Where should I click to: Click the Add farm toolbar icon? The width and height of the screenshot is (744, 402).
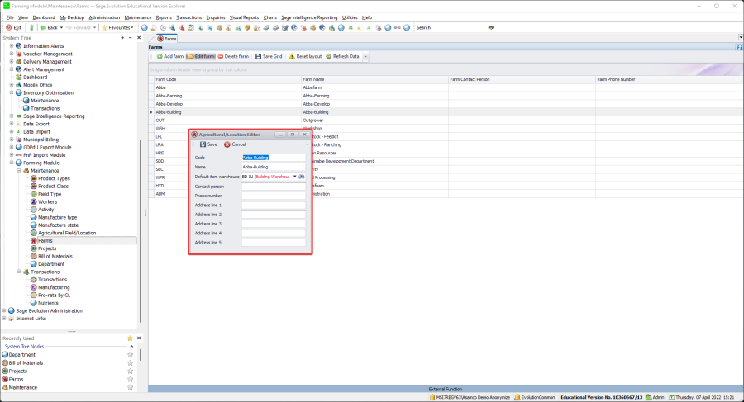[160, 56]
